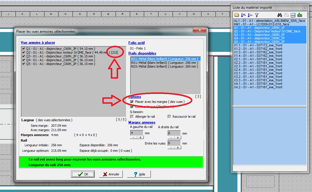This screenshot has width=312, height=192.
Task: Click the split panel layout icon
Action: click(x=293, y=15)
